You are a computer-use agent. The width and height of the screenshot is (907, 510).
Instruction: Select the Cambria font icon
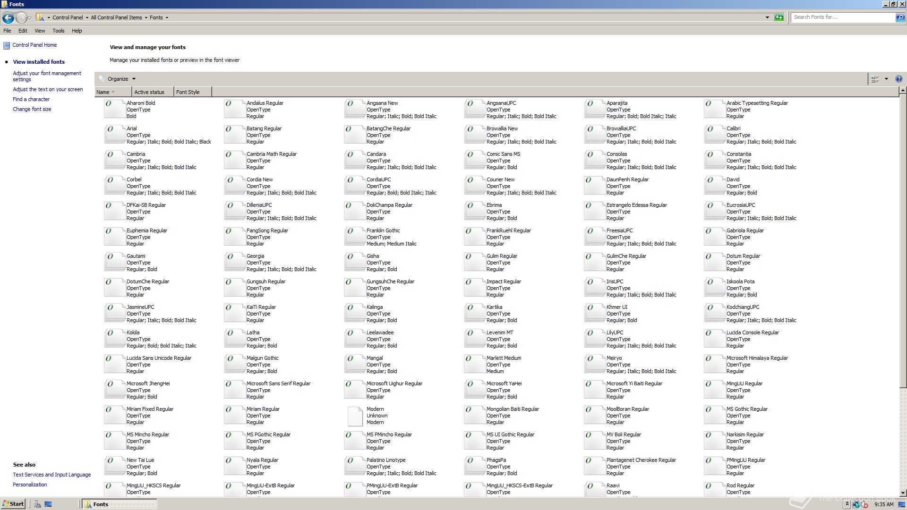pos(115,160)
